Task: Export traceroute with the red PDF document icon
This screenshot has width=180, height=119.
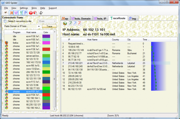Action: [79, 23]
